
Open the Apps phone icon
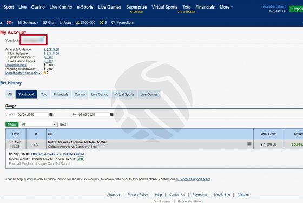click(61, 23)
